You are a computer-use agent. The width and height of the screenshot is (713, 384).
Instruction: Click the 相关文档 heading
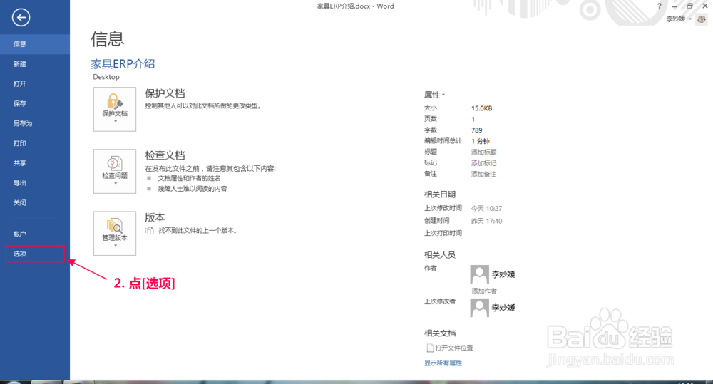point(440,333)
